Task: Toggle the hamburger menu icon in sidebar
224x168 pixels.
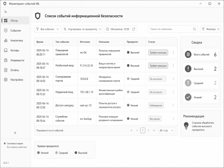Action: (6, 12)
